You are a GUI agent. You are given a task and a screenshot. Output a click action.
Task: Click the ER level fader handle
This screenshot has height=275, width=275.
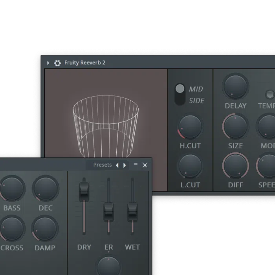(x=108, y=211)
